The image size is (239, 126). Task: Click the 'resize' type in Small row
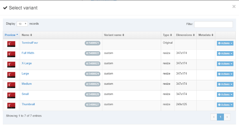point(167,94)
